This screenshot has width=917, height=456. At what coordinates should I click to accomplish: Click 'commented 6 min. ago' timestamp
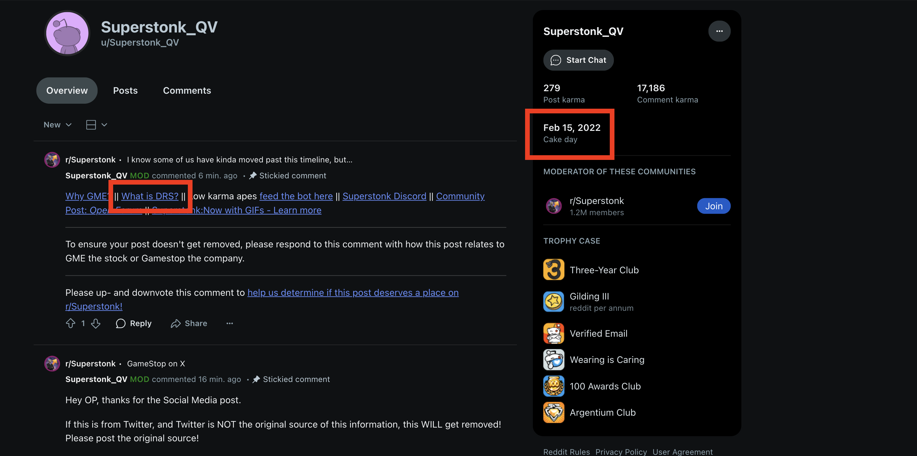[194, 176]
